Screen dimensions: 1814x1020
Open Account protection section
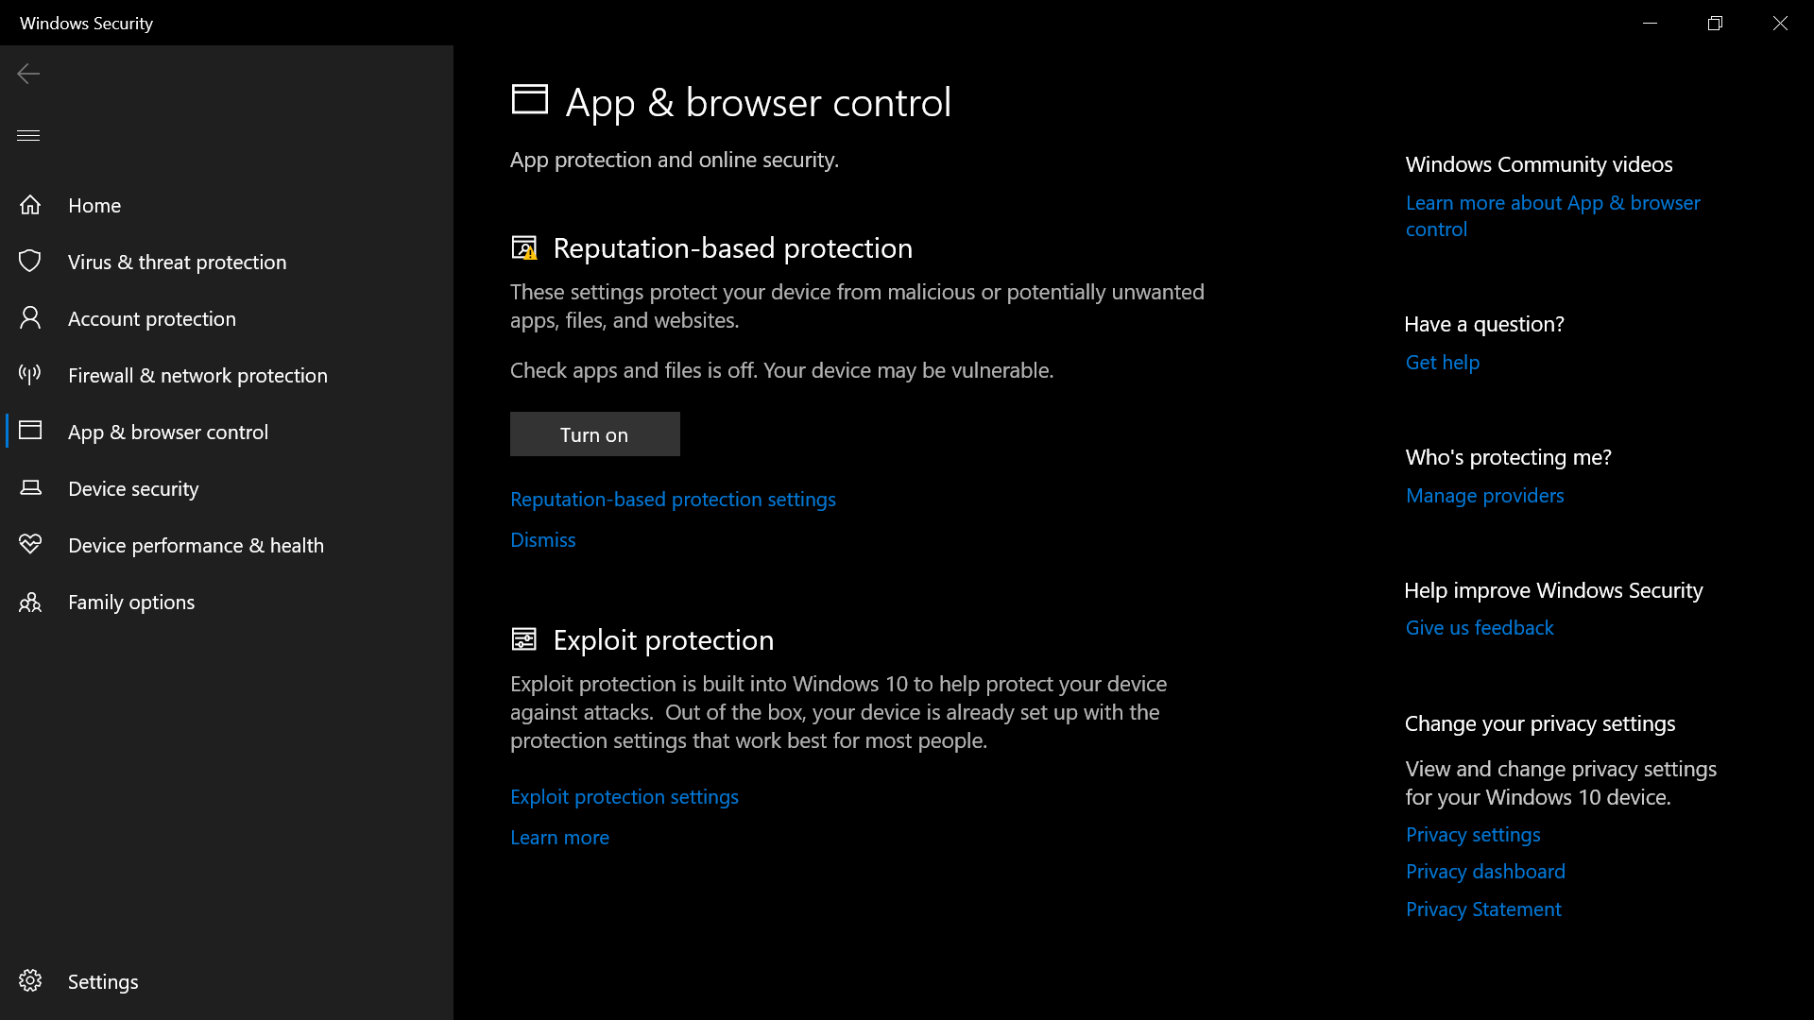pyautogui.click(x=227, y=318)
